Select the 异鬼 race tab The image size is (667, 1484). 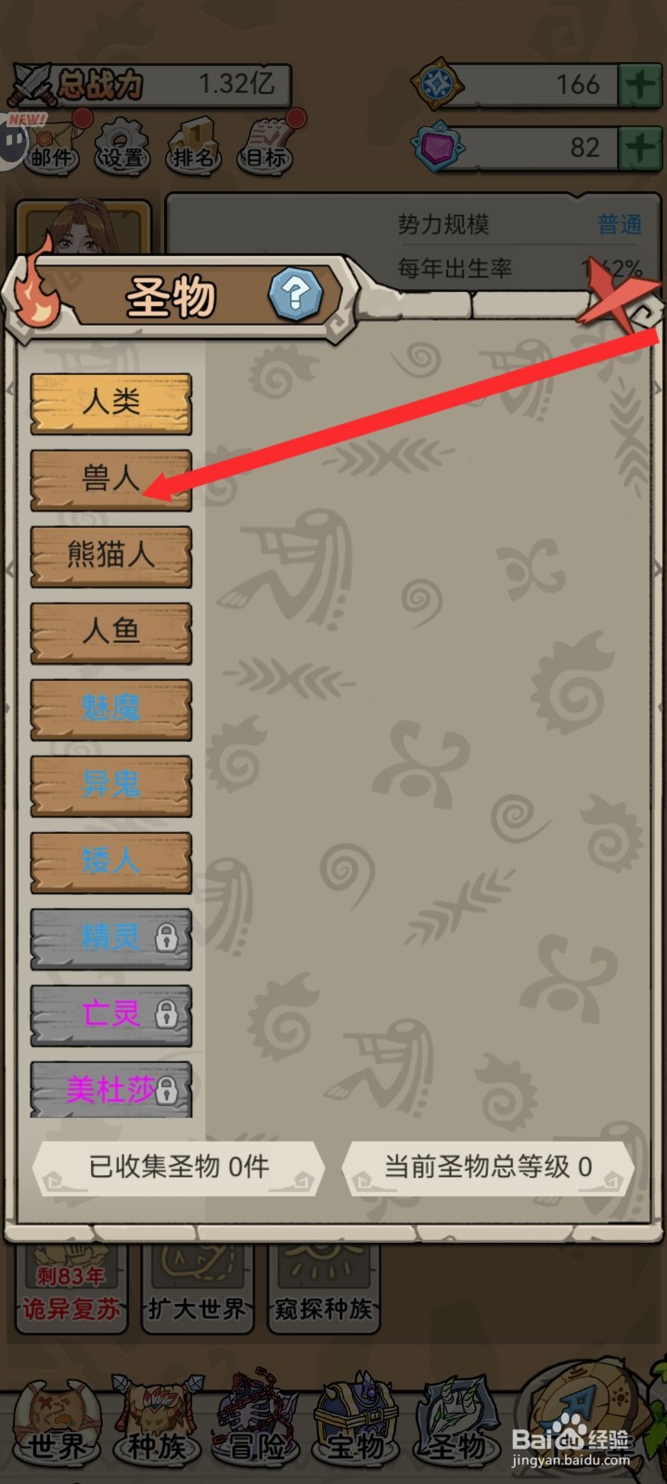click(111, 786)
